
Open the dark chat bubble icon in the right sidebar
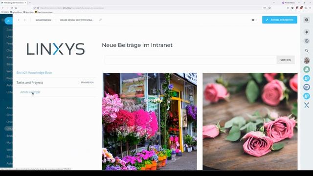pos(307,87)
